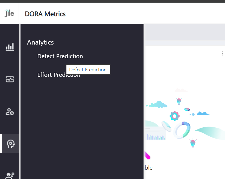Click the pink gear in the illustration
225x179 pixels.
(x=174, y=116)
